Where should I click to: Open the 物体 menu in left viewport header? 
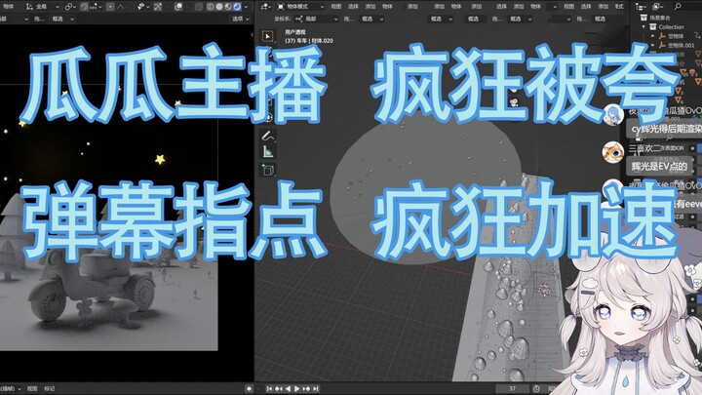[8, 7]
